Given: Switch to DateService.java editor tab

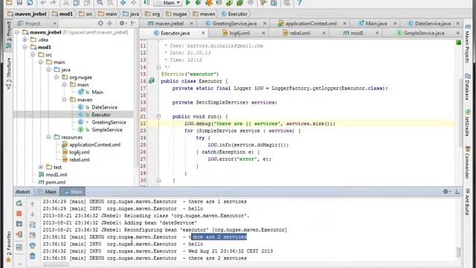Looking at the screenshot, I should [432, 23].
